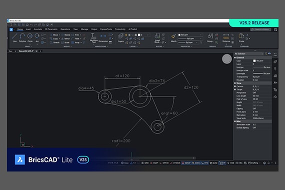The height and width of the screenshot is (190, 285).
Task: Click the Search in Ribbon field
Action: [x=261, y=29]
